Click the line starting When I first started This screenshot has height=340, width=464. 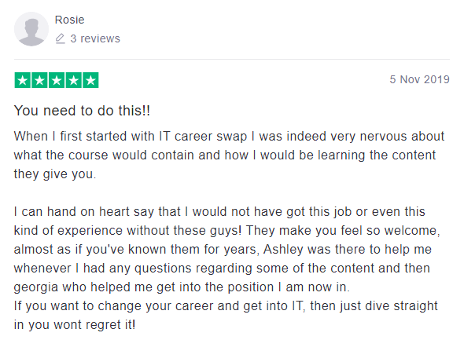229,137
